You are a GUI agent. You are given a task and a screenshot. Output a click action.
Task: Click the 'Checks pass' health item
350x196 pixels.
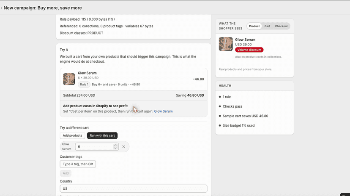pos(232,106)
